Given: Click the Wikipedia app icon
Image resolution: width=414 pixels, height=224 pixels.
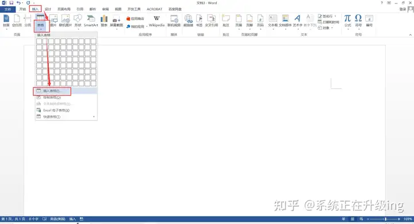Looking at the screenshot, I should (x=156, y=21).
